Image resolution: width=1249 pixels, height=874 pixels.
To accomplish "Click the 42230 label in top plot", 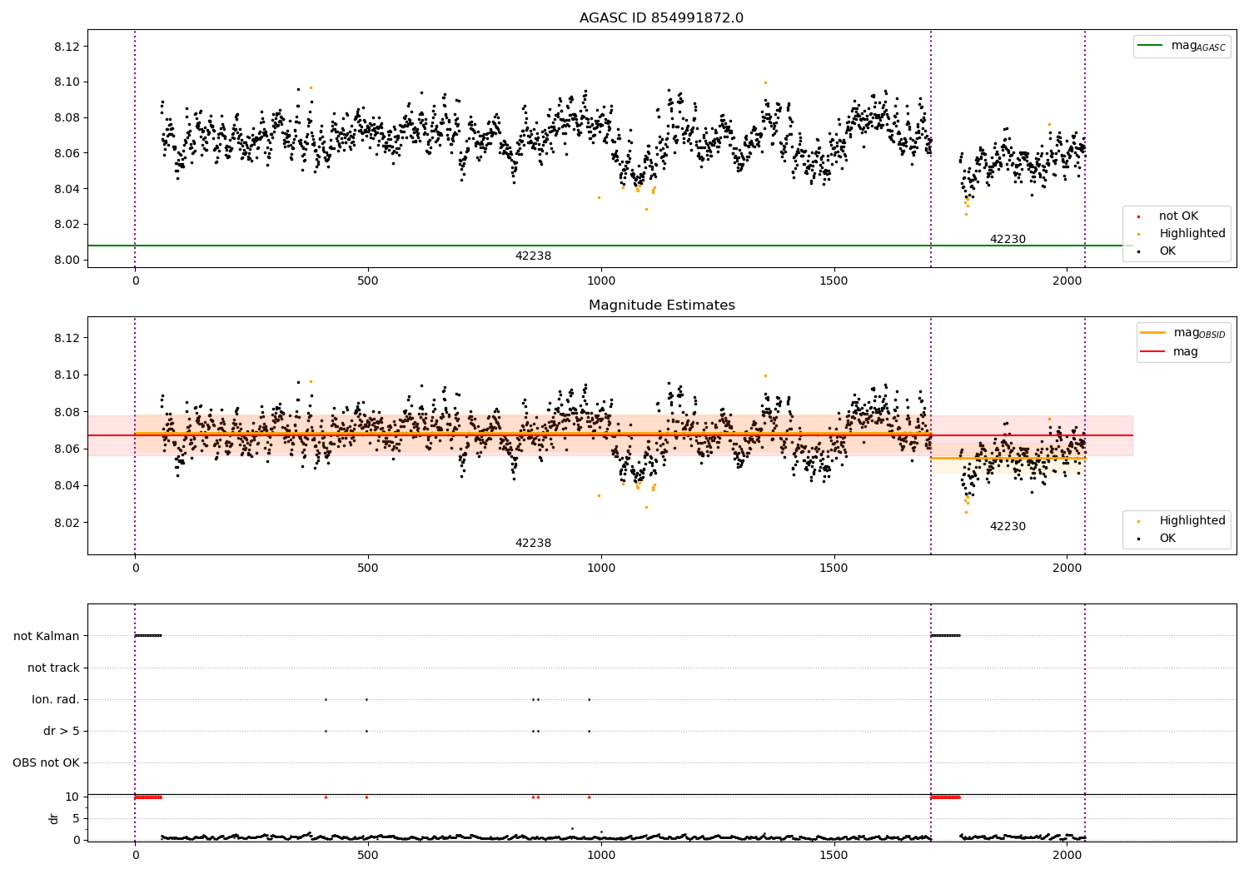I will pyautogui.click(x=1008, y=240).
